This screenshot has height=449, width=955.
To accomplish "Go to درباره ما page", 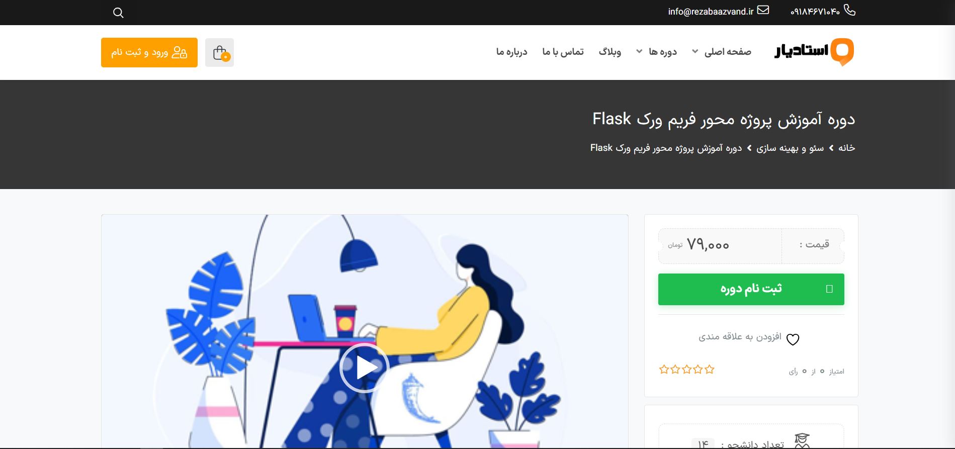I will pos(511,52).
